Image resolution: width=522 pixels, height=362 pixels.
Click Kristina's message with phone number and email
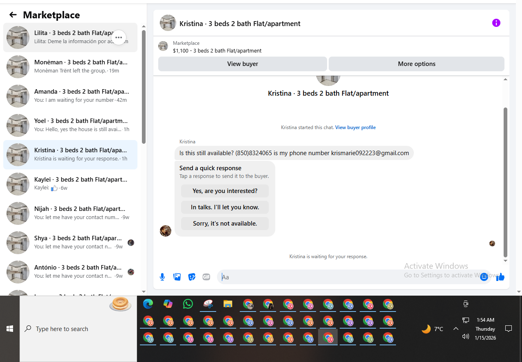tap(294, 153)
